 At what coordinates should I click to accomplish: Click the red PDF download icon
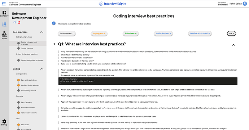(19, 22)
